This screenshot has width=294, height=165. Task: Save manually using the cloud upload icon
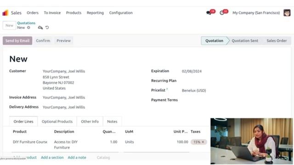[x=40, y=27]
